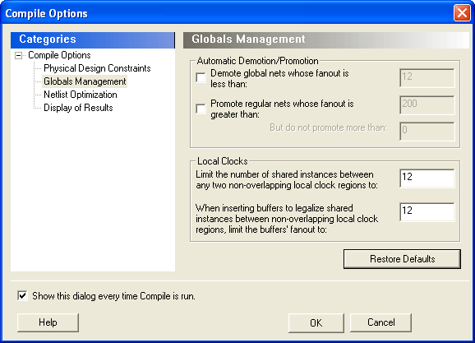Uncheck Show this dialog every time Compile is run

click(22, 295)
